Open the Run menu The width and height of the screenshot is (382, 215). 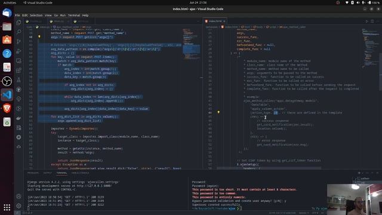pos(63,15)
